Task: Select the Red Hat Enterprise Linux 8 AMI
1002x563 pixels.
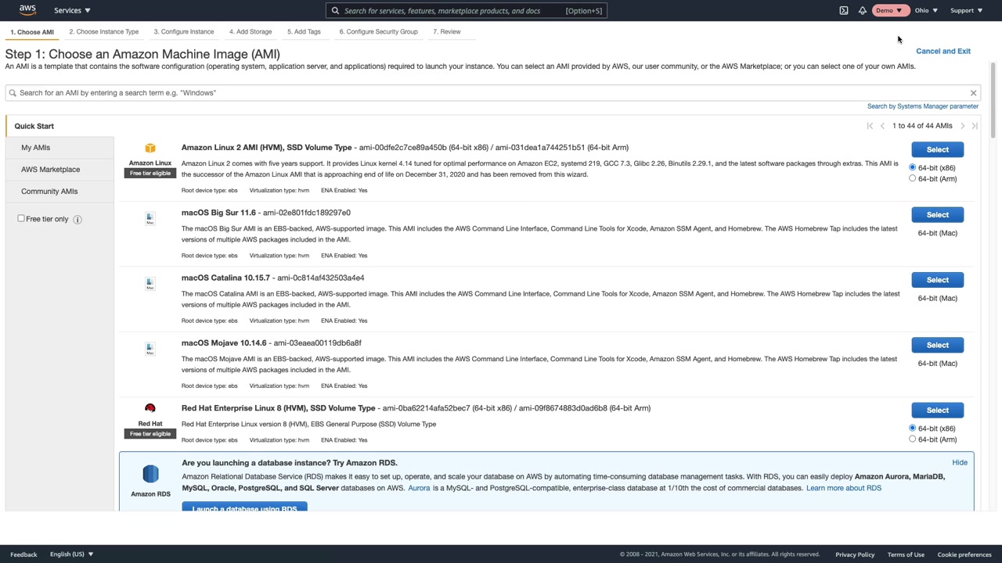Action: (937, 410)
